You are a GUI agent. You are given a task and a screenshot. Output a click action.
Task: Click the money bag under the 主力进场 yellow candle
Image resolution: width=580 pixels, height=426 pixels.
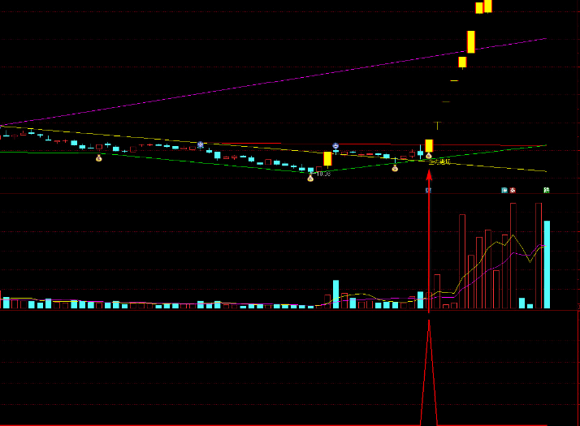pos(429,156)
